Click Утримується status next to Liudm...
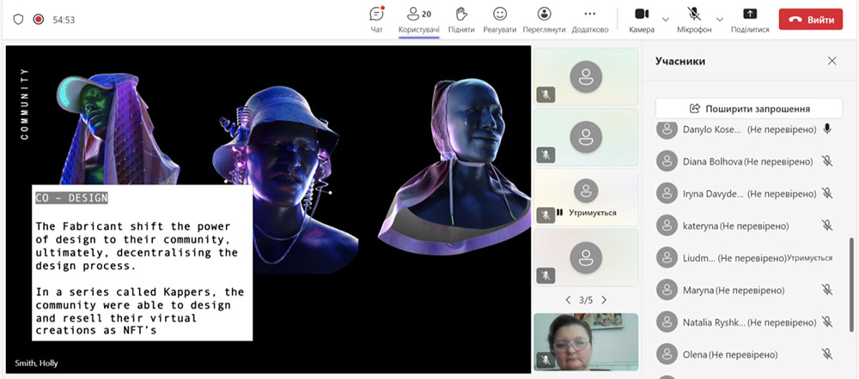 810,257
